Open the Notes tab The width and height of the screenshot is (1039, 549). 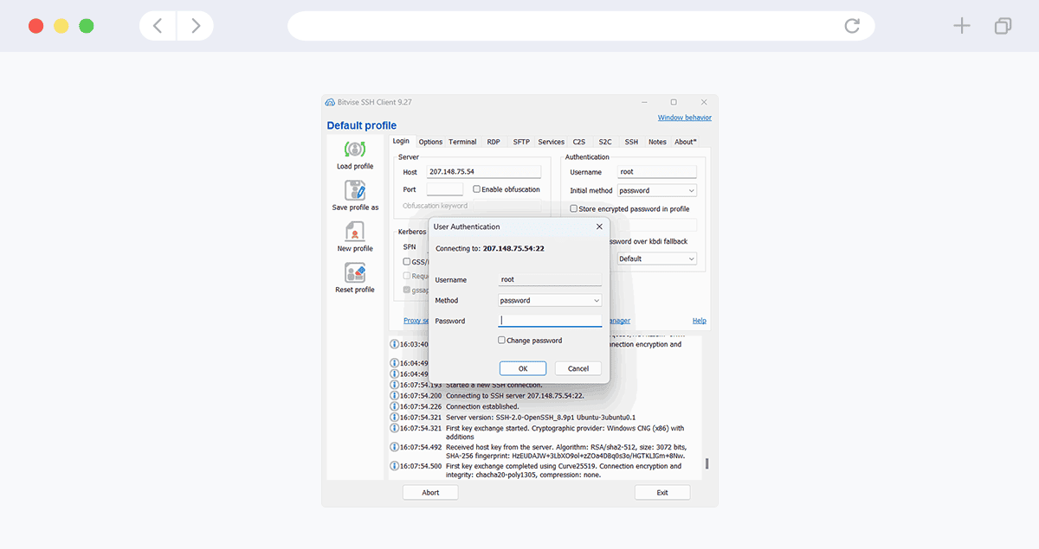point(658,142)
